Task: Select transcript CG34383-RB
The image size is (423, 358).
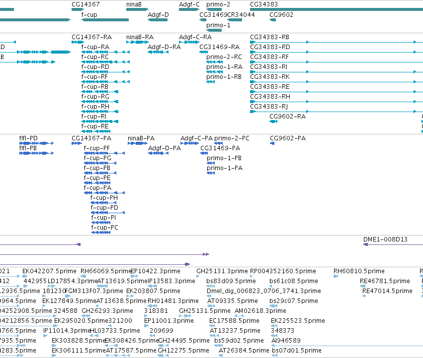Action: pyautogui.click(x=269, y=37)
